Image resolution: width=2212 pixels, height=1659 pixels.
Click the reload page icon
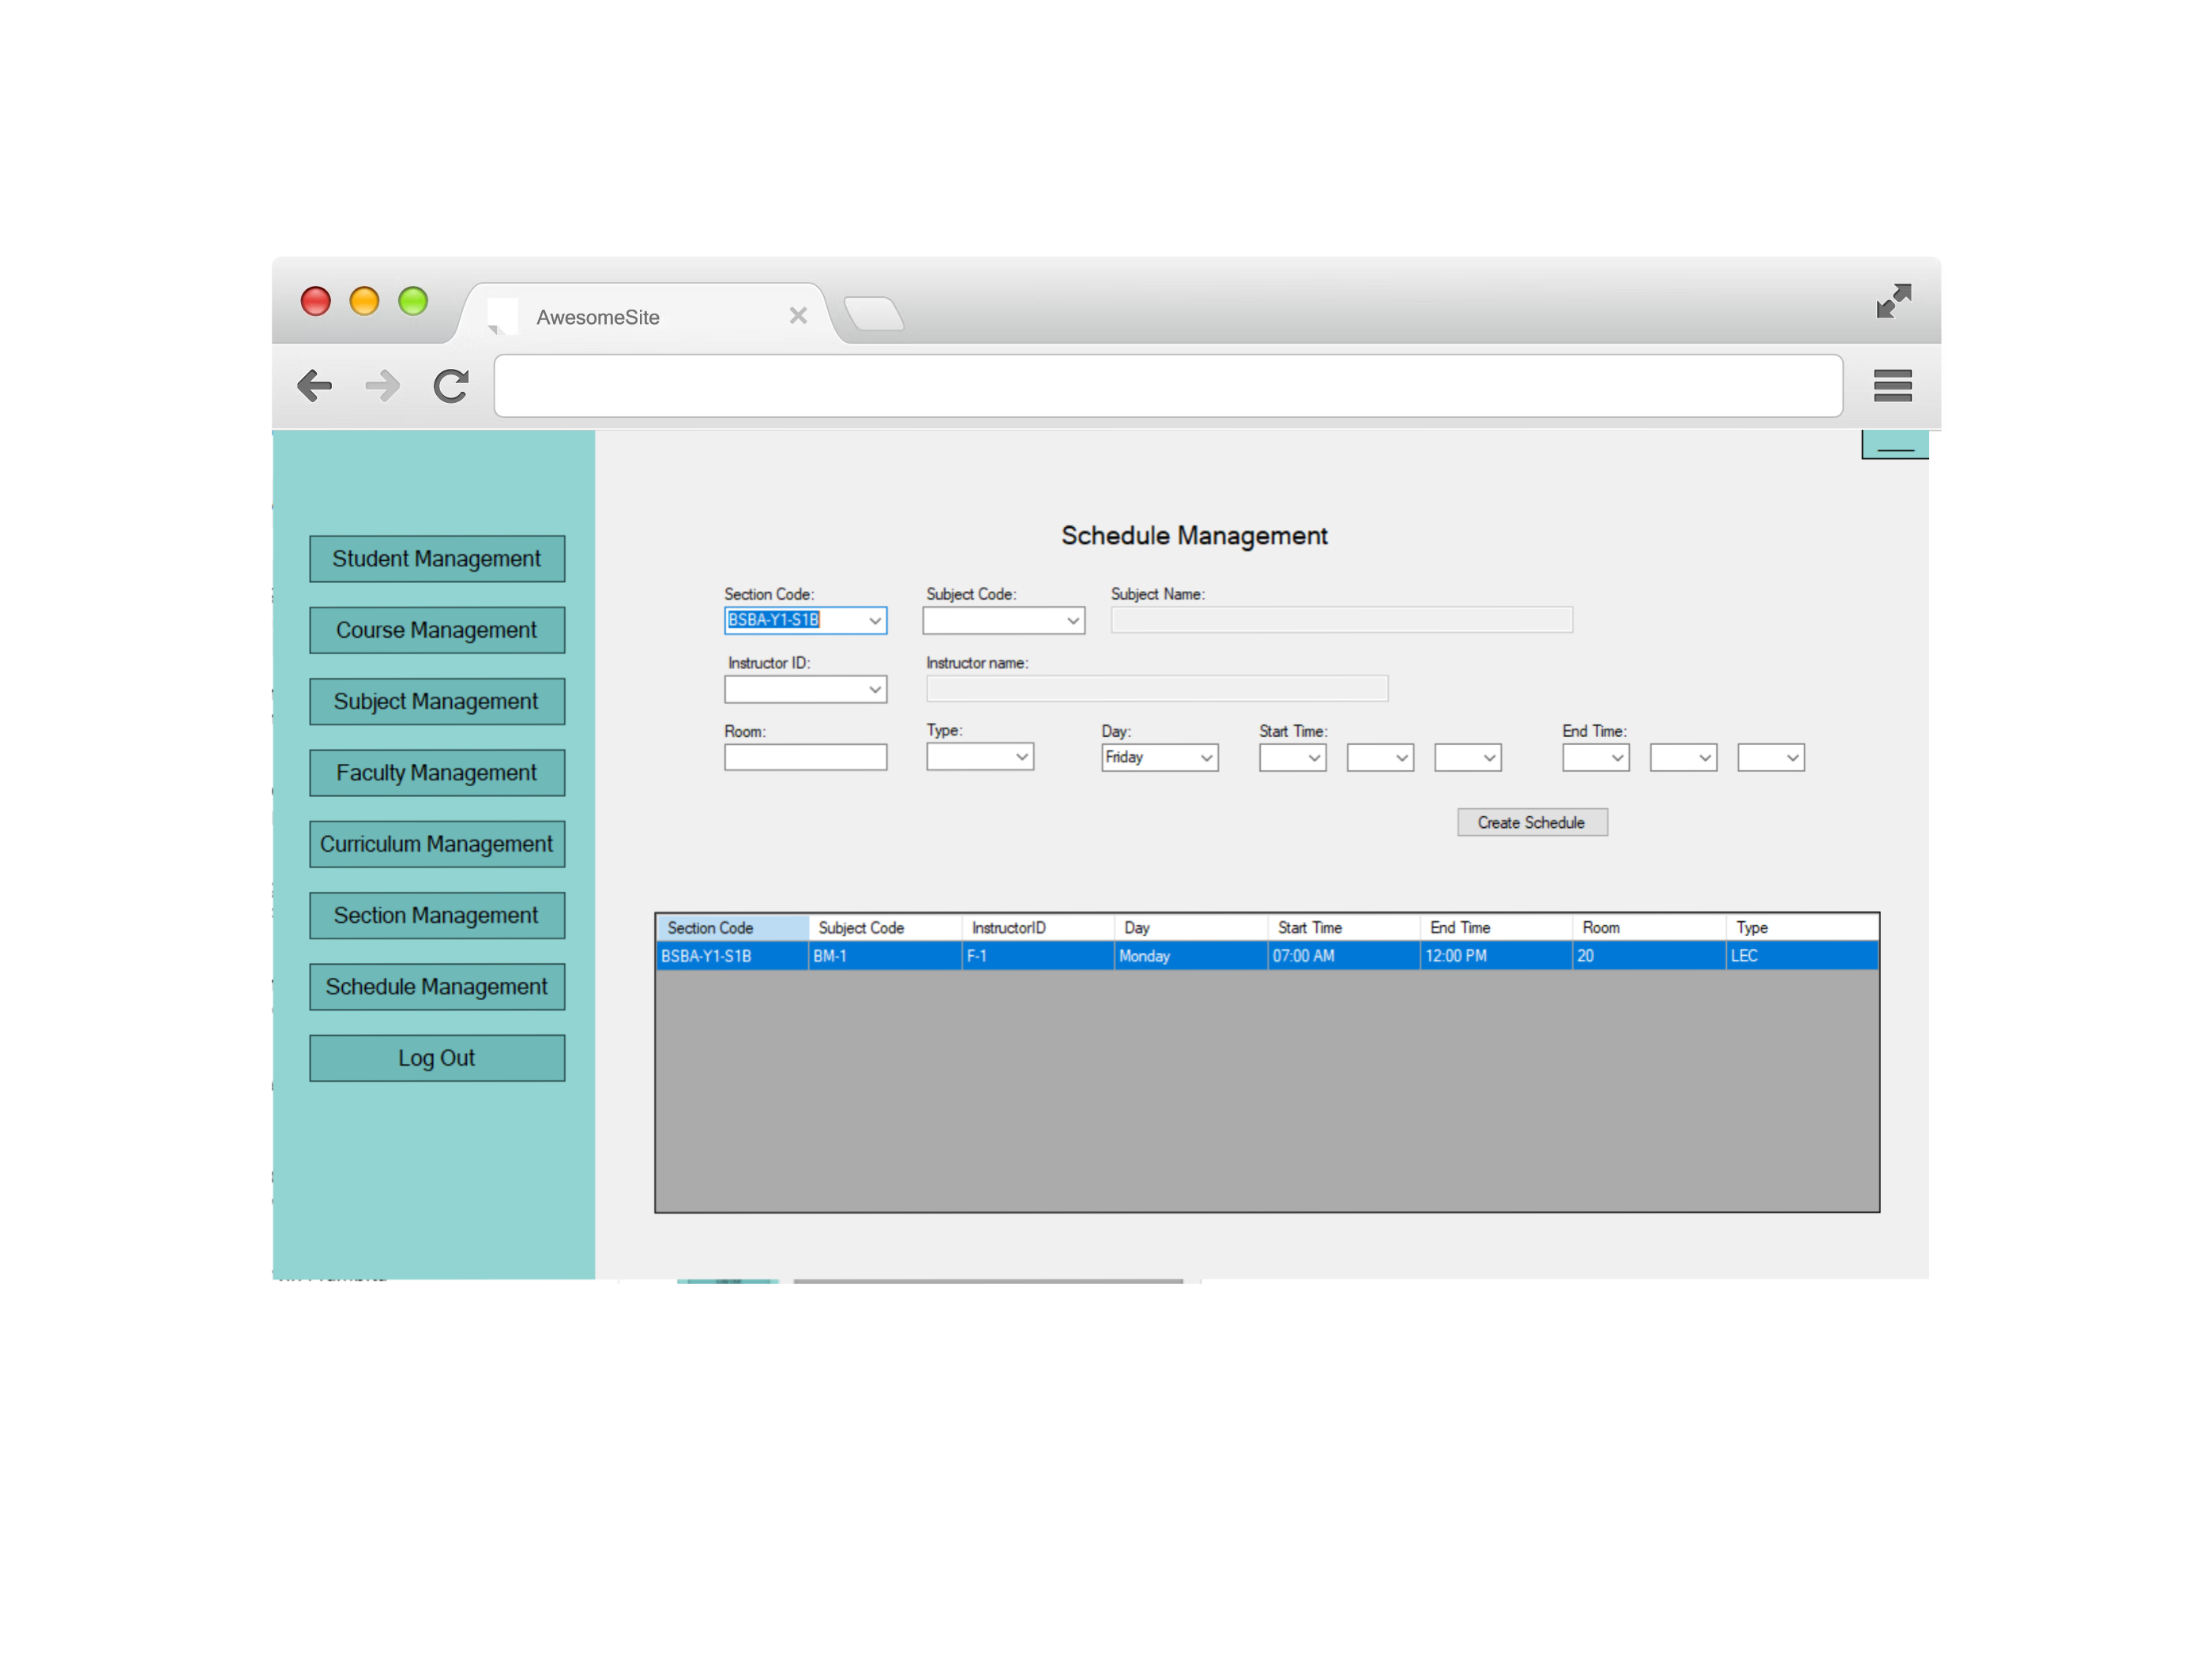point(451,386)
